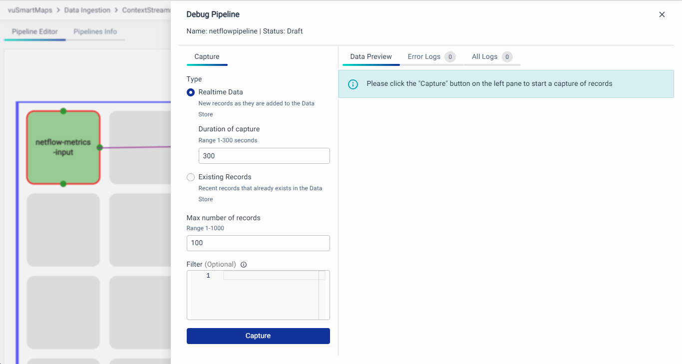
Task: Select the Realtime Data radio button
Action: (191, 92)
